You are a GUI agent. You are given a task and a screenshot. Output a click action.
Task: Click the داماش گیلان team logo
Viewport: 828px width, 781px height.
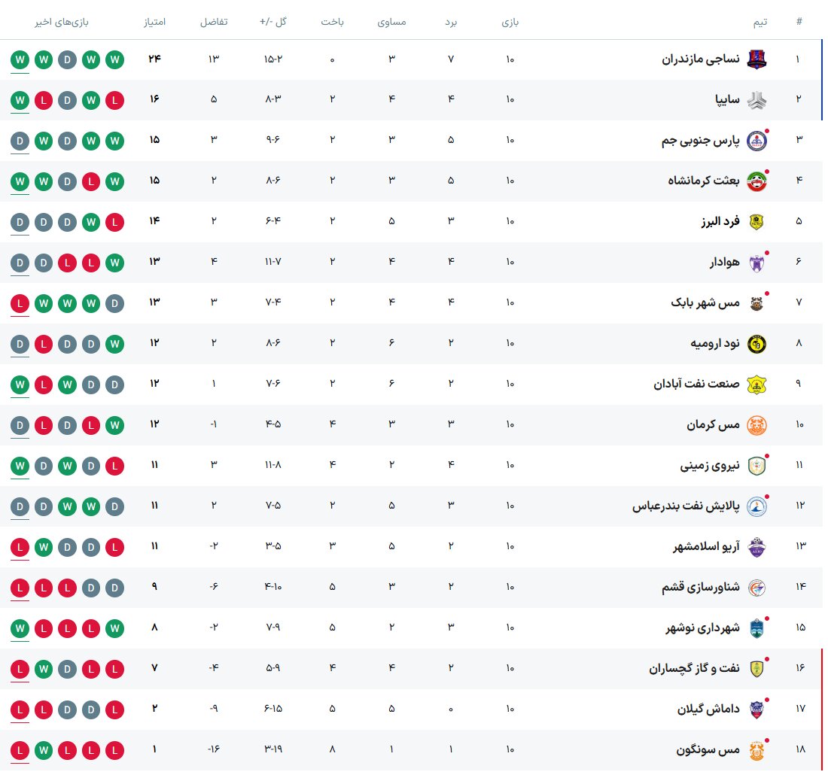[x=756, y=709]
